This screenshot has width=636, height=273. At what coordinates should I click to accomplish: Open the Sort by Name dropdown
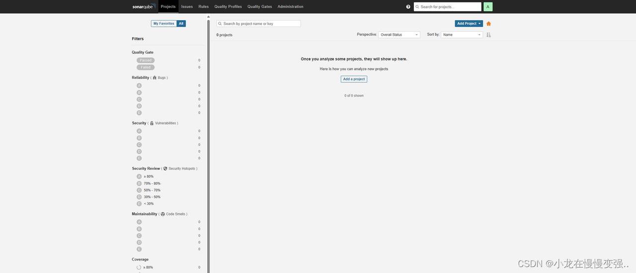(x=462, y=35)
